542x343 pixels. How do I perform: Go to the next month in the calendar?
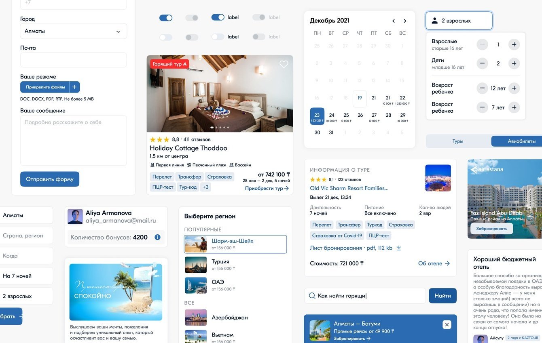pos(405,21)
